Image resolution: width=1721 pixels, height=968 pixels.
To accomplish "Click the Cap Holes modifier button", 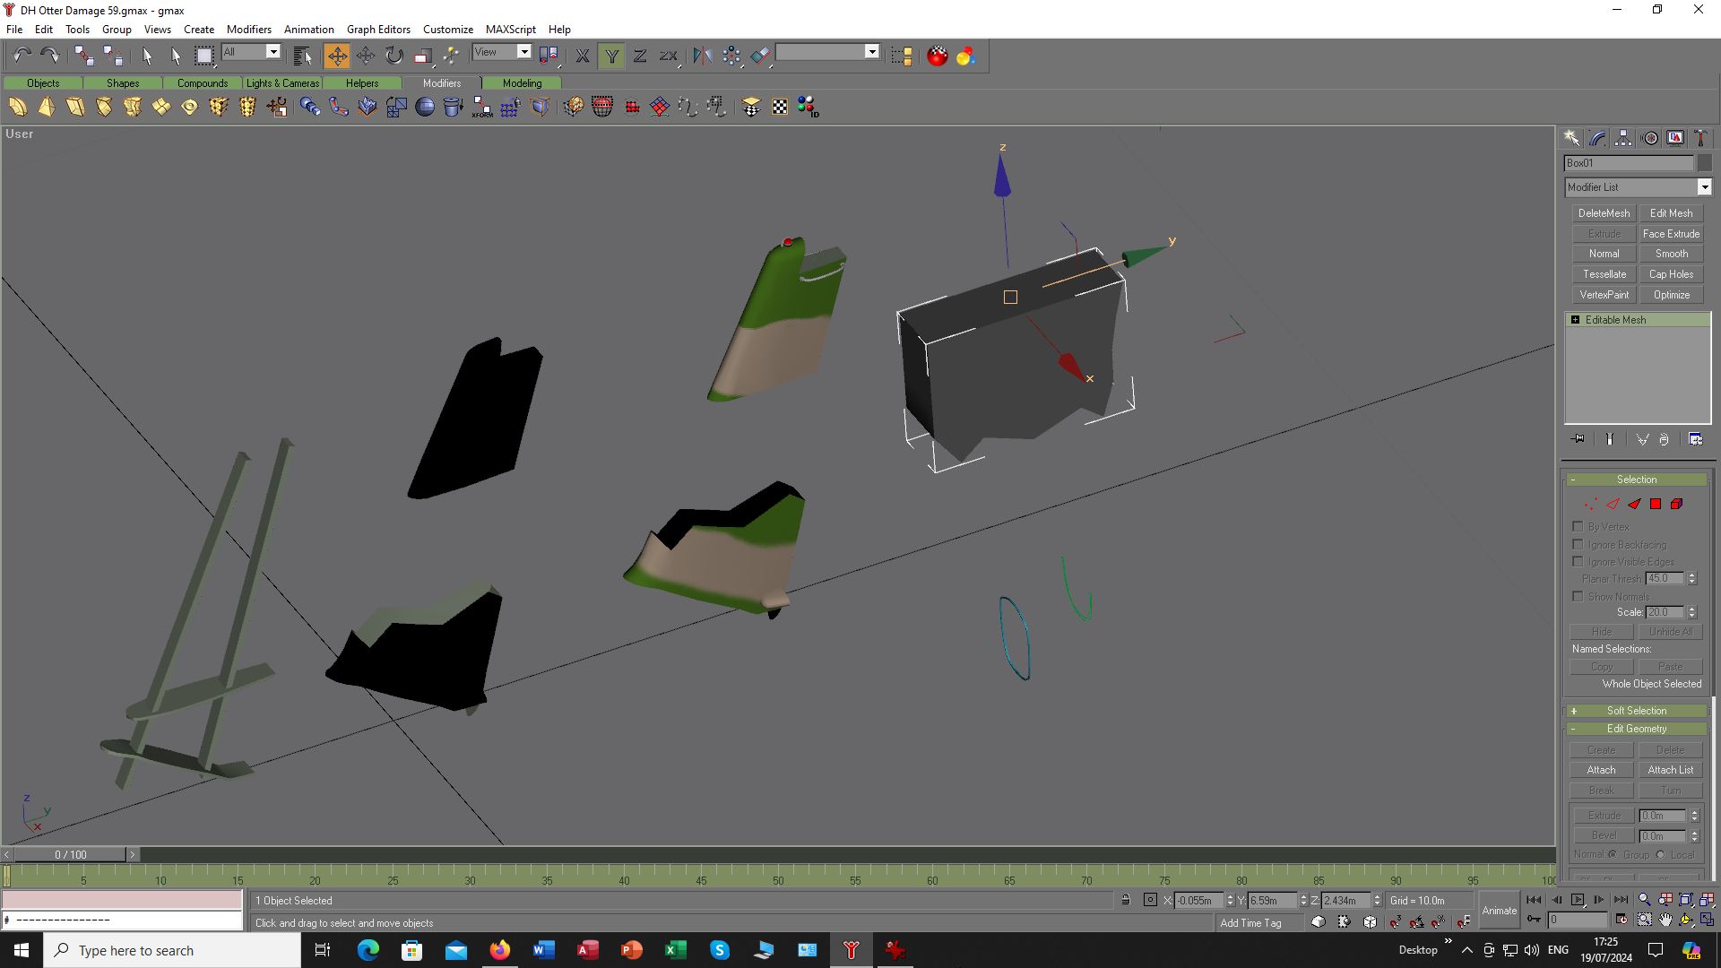I will (1671, 274).
